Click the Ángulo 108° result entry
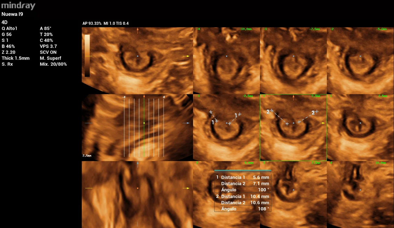The width and height of the screenshot is (394, 228). tap(243, 209)
